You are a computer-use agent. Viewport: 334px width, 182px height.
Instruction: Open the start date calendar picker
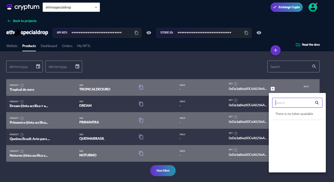(x=38, y=66)
